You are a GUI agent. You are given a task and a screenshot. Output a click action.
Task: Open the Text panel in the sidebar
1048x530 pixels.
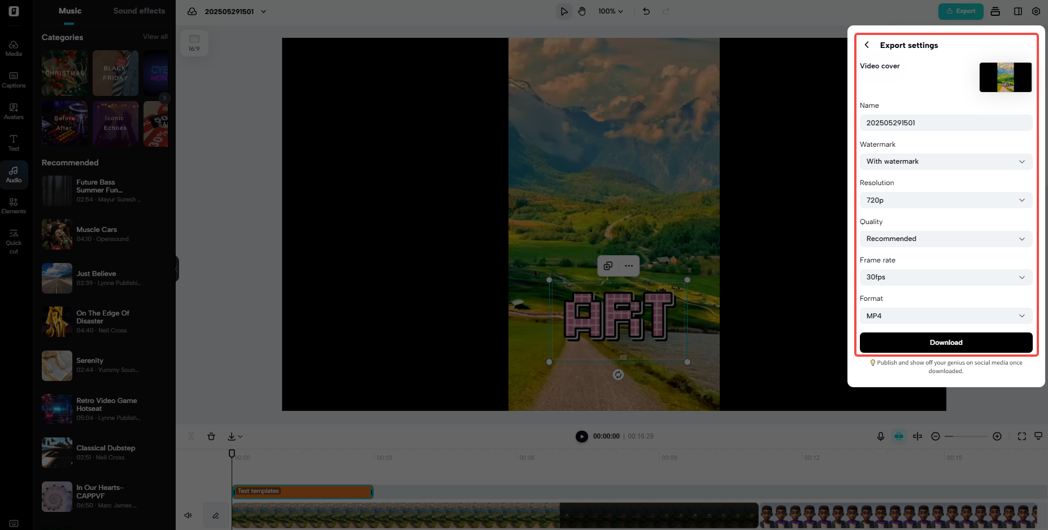(x=14, y=143)
